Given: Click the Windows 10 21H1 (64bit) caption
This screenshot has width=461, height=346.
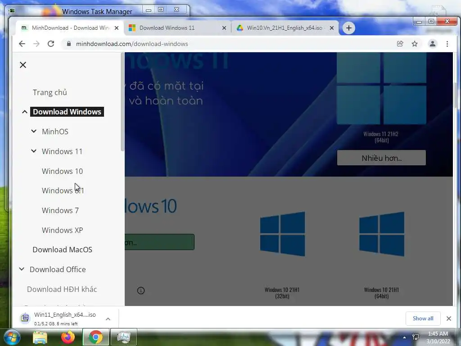Looking at the screenshot, I should coord(381,293).
